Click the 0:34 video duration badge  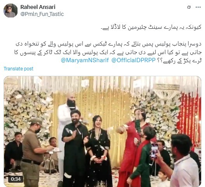click(x=16, y=179)
